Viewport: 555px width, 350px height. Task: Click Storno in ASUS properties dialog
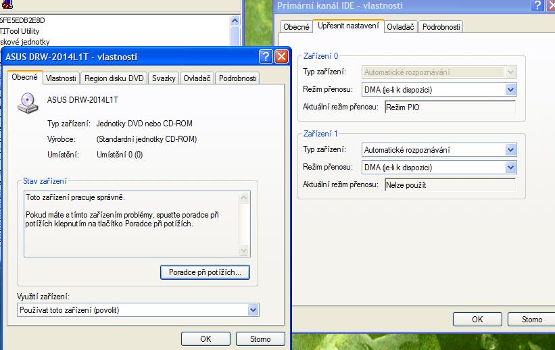(260, 339)
